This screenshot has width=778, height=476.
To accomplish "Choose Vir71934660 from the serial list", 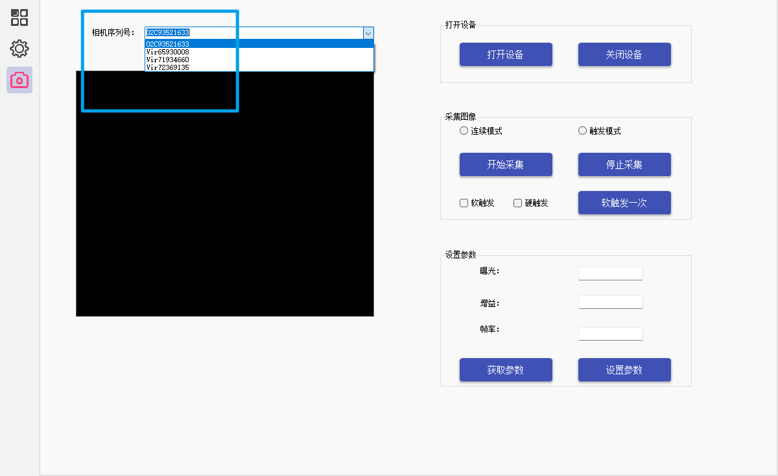I will coord(259,60).
